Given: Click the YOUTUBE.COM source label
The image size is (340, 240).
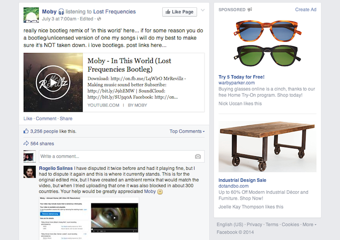Looking at the screenshot, I should (x=103, y=105).
